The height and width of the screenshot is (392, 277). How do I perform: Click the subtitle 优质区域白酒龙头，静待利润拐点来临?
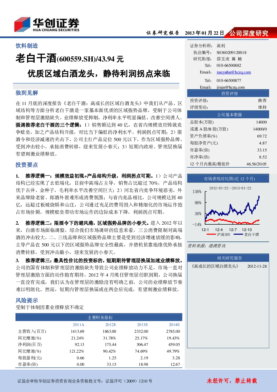coord(99,74)
